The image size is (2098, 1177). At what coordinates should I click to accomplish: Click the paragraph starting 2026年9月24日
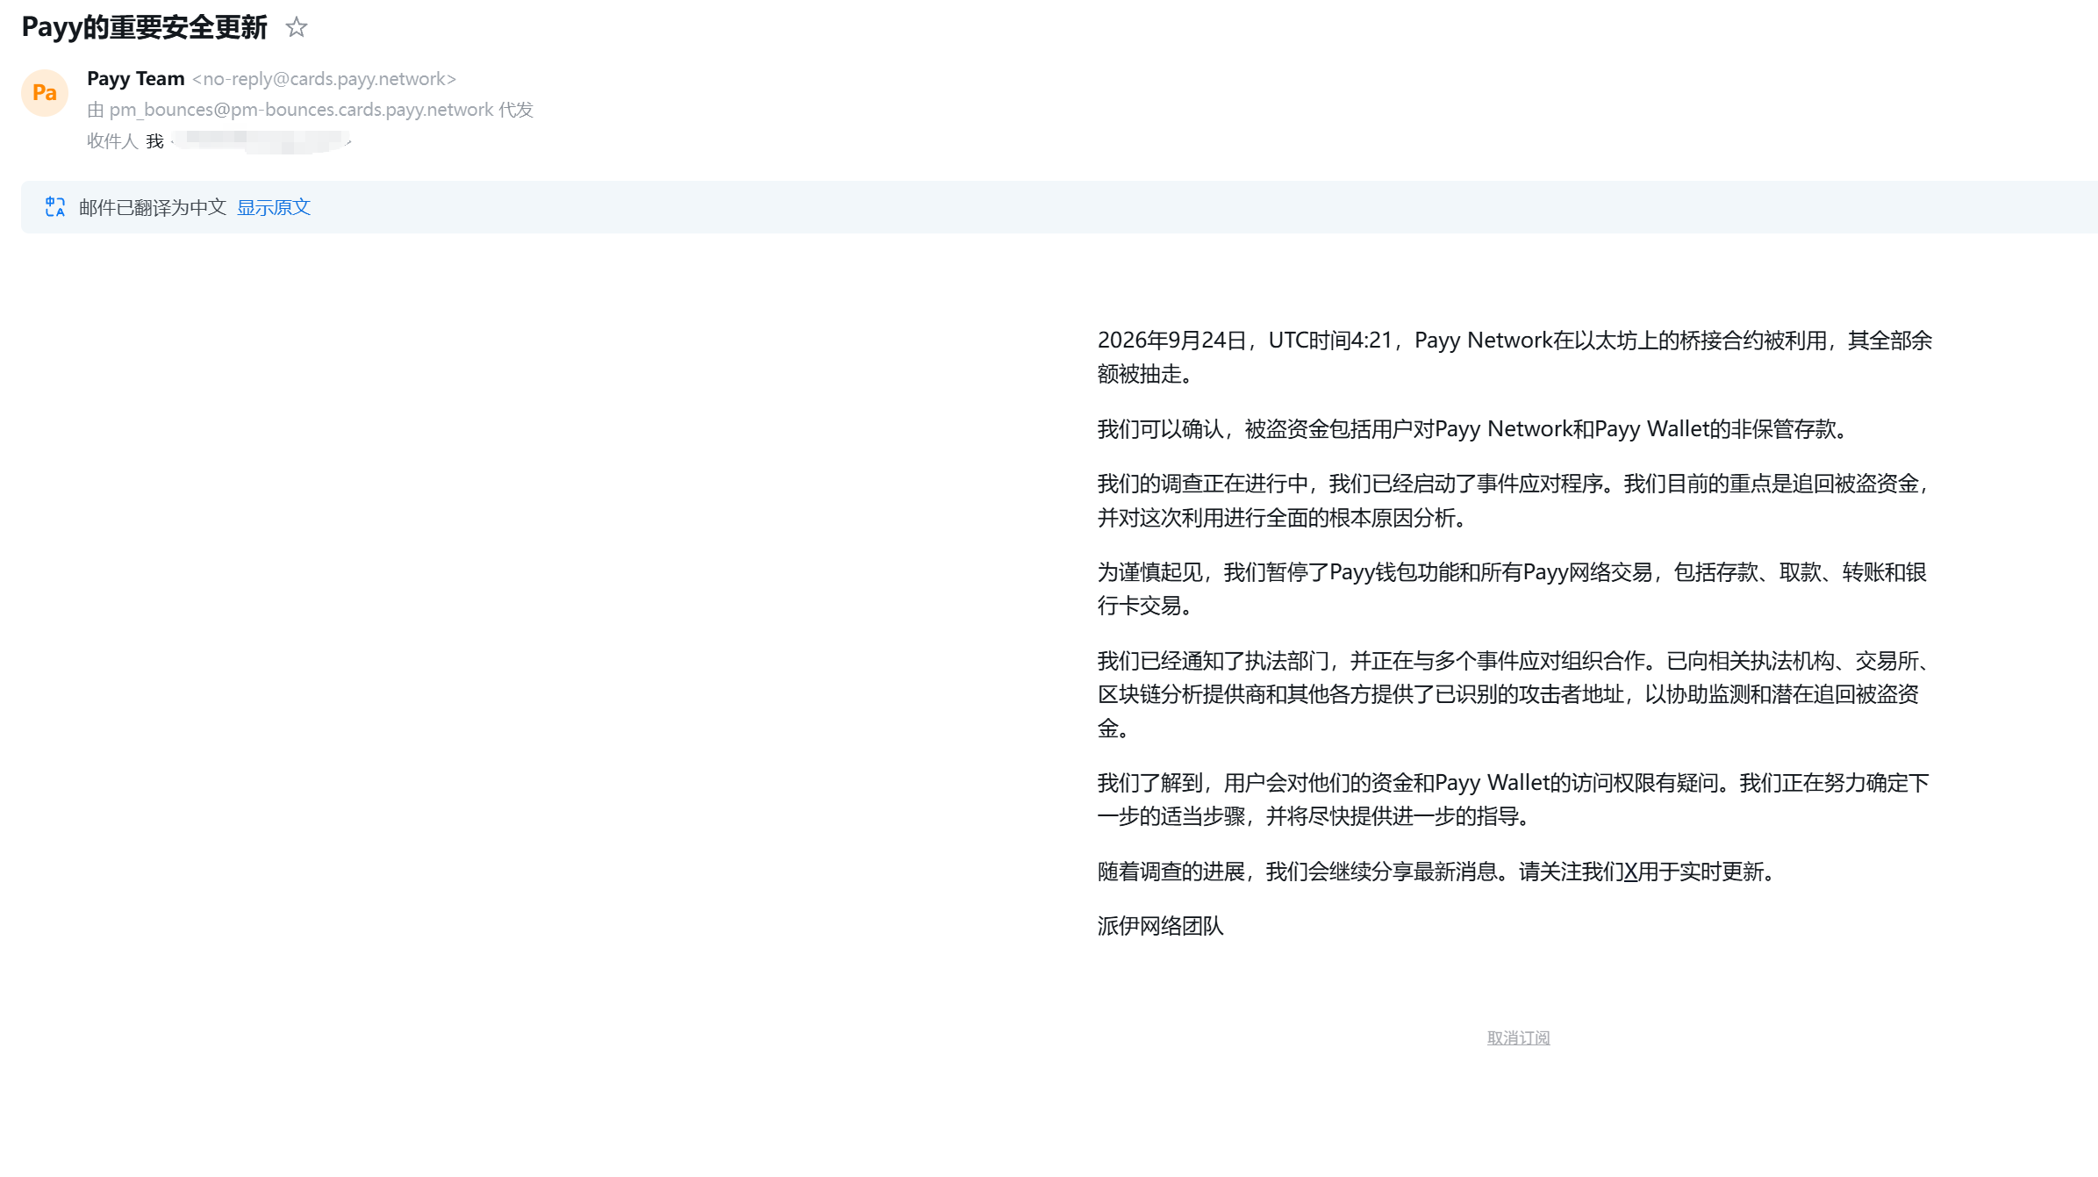click(1514, 357)
